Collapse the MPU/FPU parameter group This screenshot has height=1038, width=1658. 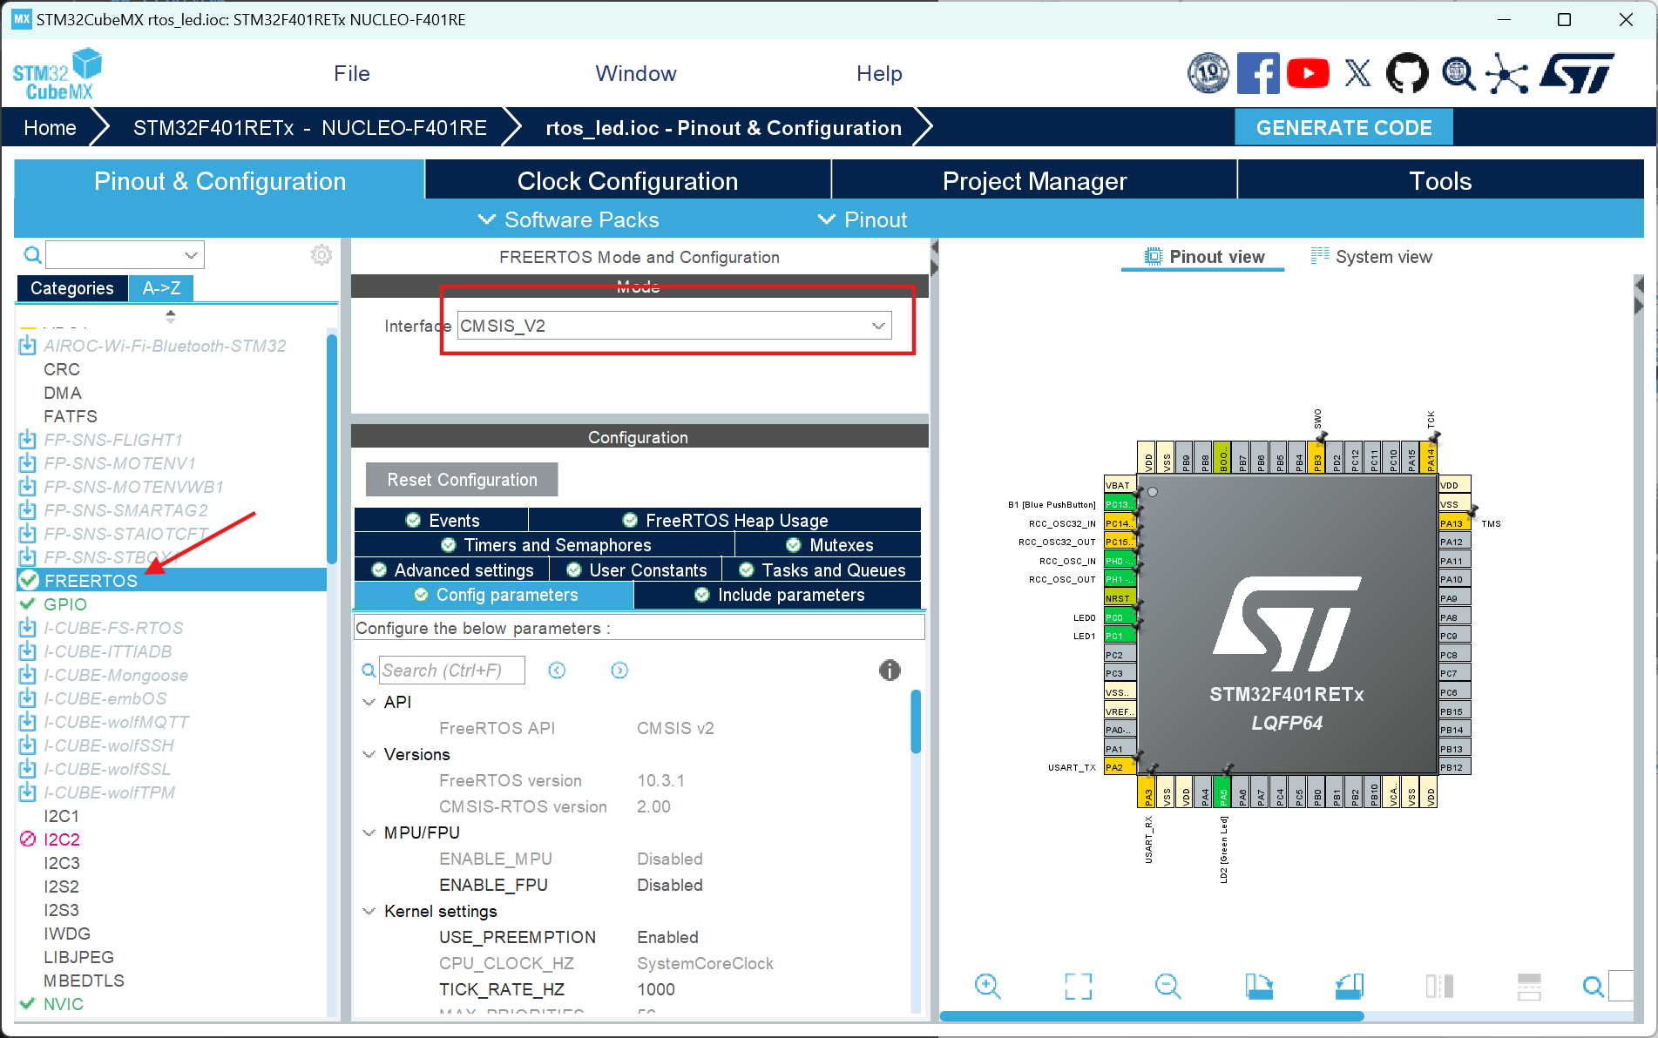369,832
